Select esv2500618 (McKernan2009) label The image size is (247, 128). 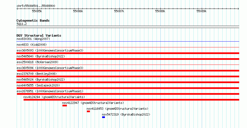coord(37,62)
